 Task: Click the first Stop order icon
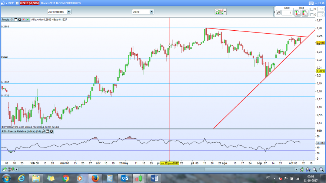(297, 13)
